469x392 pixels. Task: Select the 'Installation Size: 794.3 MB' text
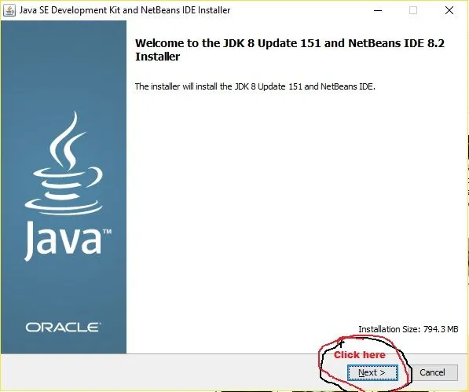click(x=409, y=329)
